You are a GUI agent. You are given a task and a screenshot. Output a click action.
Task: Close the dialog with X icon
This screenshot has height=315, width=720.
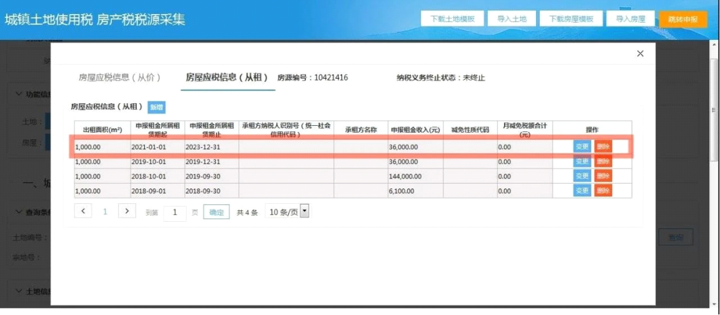point(640,54)
